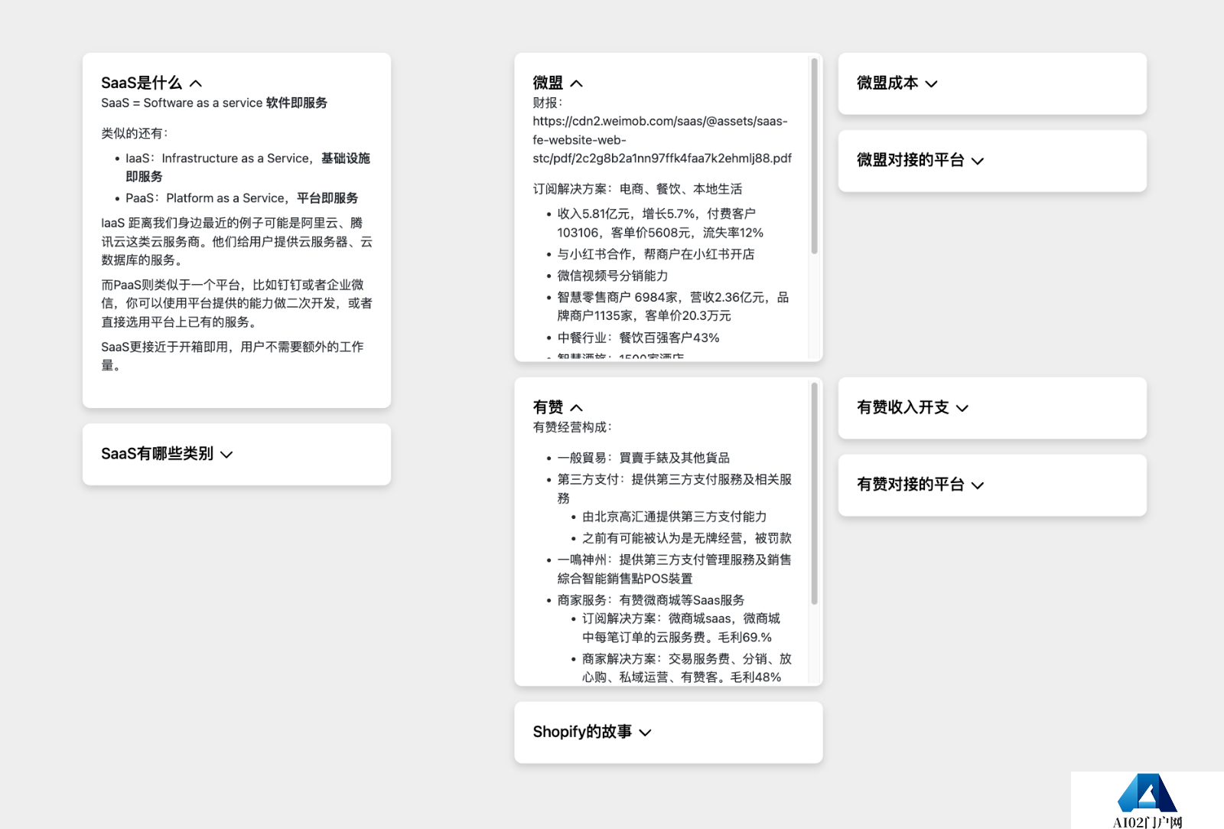Click the PaaS Platform as a Service bullet
Viewport: 1224px width, 829px height.
tap(242, 198)
